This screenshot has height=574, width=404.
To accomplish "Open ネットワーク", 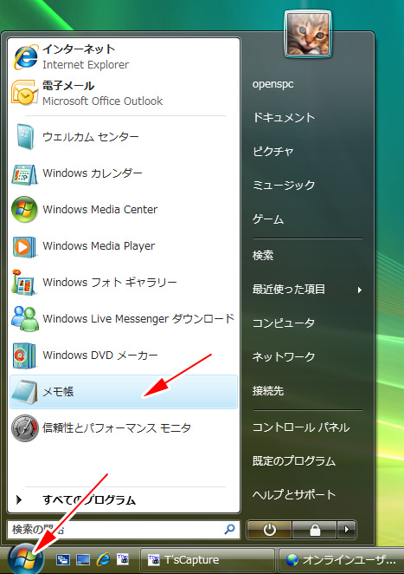I will 284,357.
